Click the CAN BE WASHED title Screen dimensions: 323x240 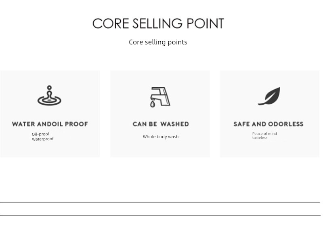coord(161,124)
